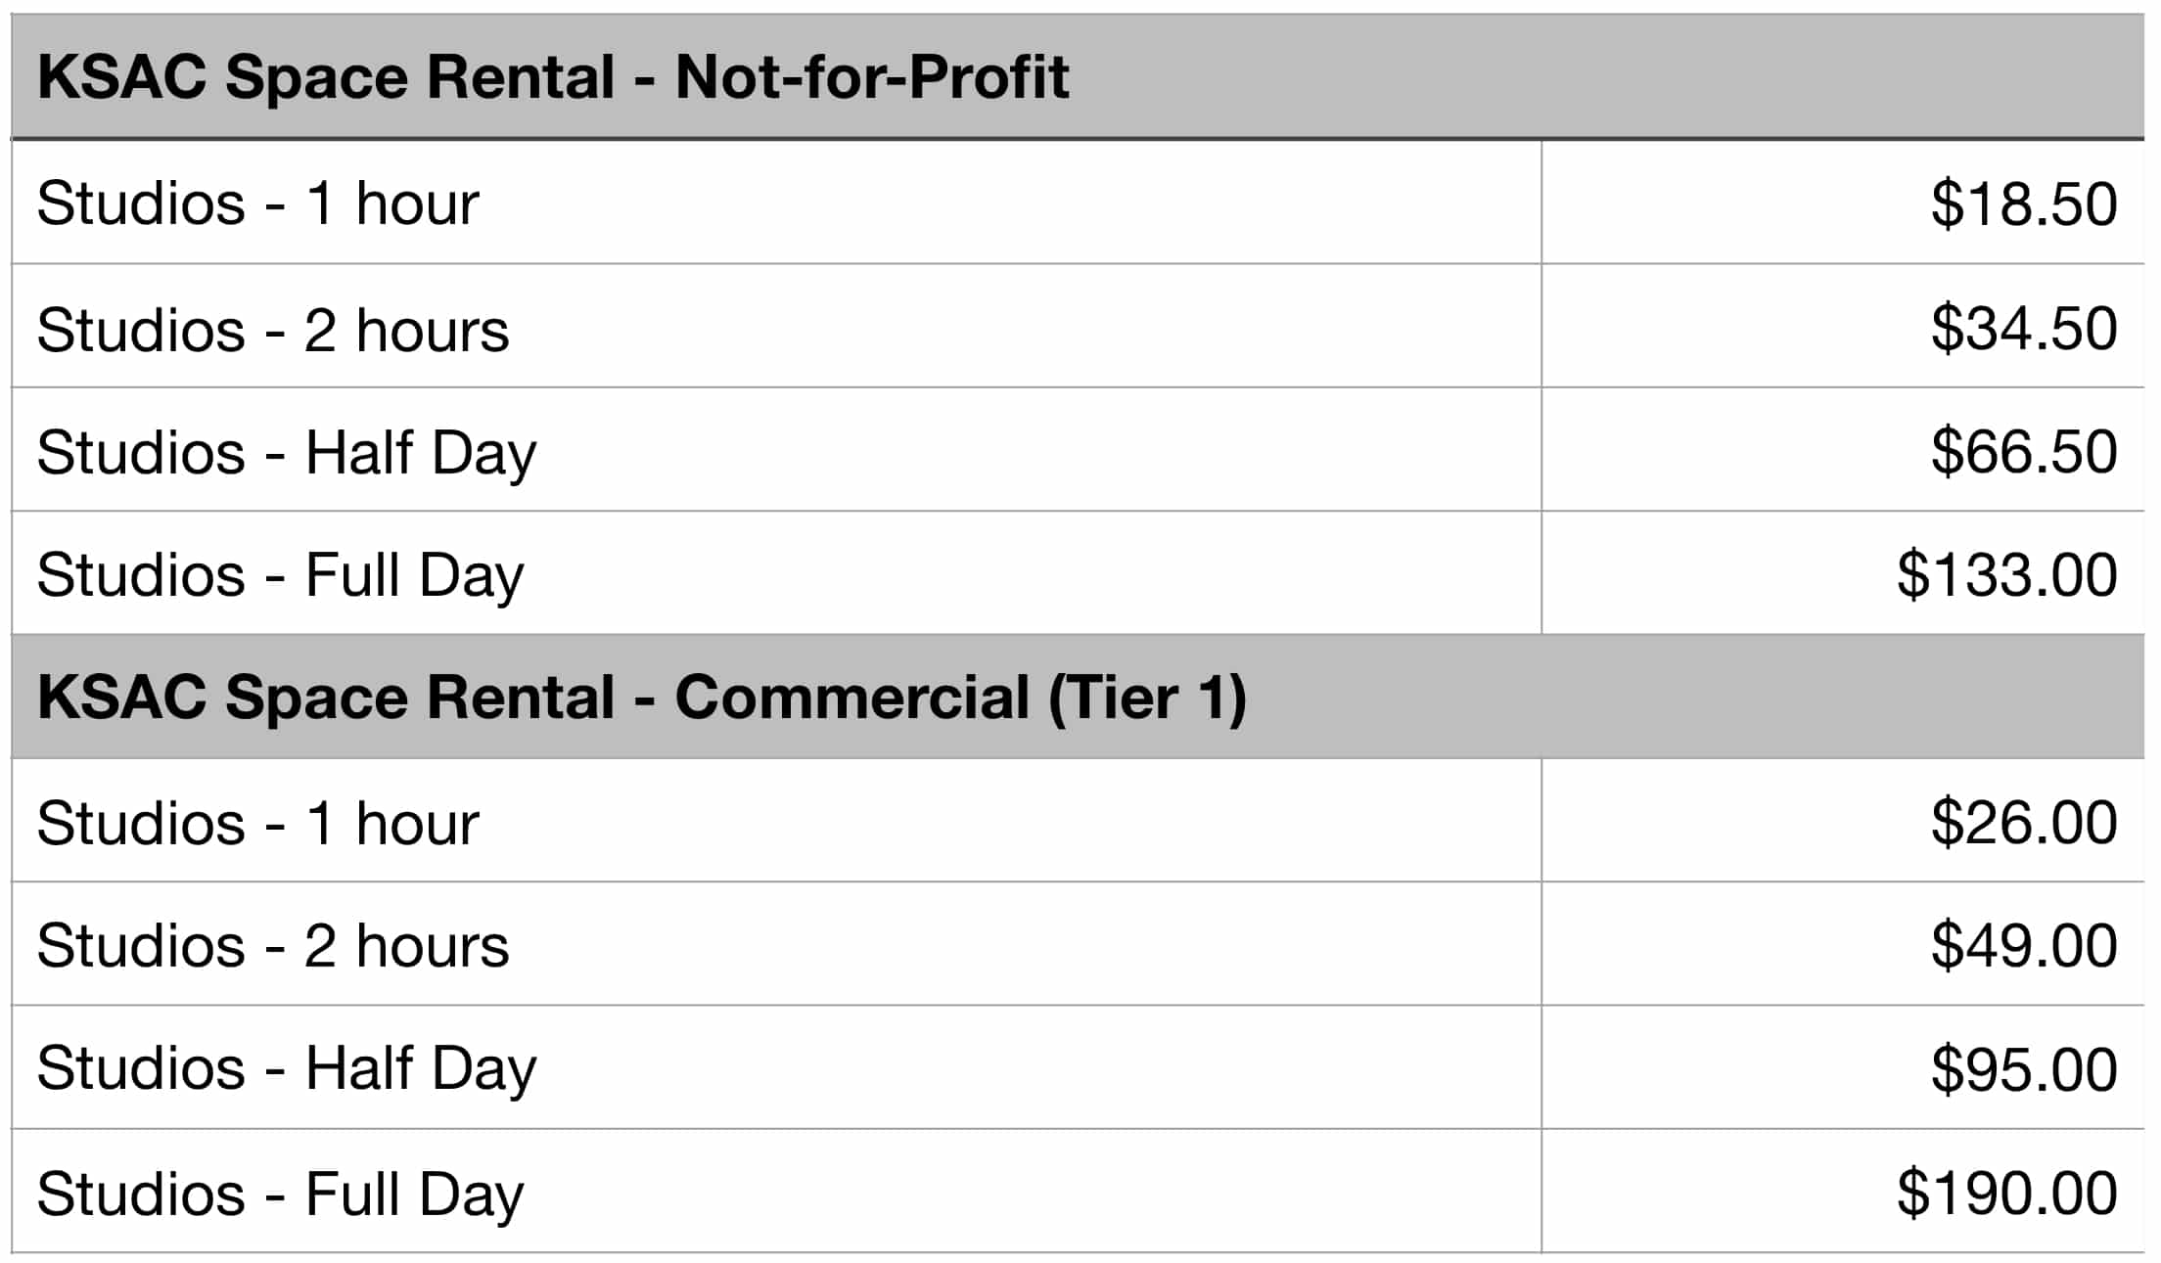Click the $66.50 price cell
Screen dimensions: 2161x1263
1843,449
